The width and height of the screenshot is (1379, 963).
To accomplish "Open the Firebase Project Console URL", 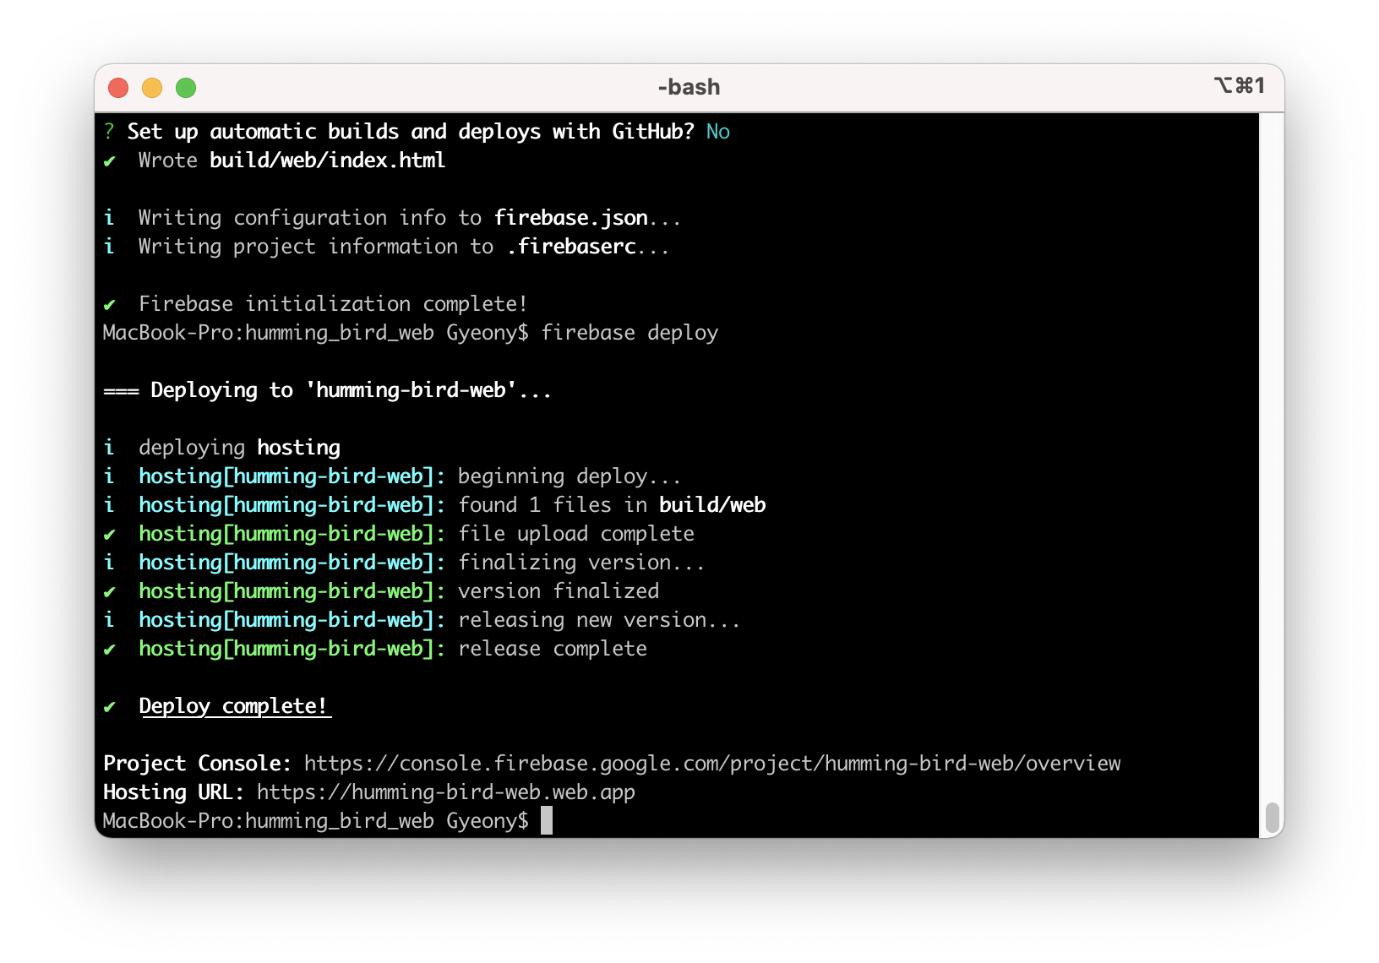I will click(712, 764).
